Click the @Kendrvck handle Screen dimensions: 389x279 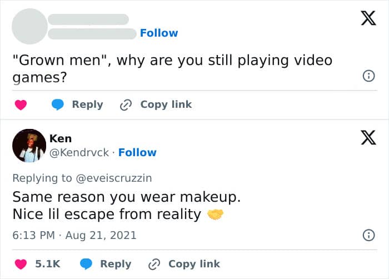tap(79, 152)
